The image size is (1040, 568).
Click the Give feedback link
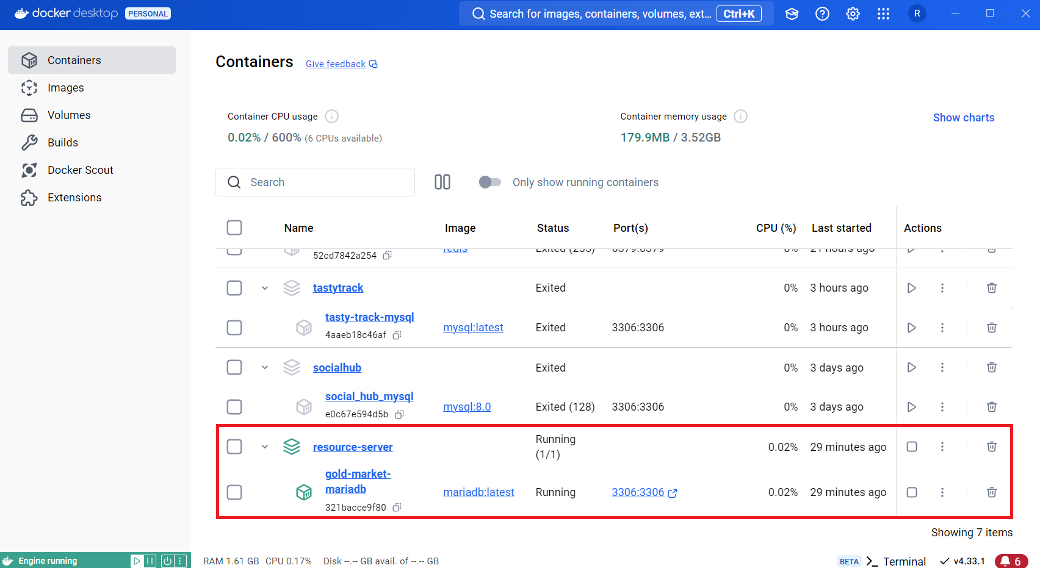click(341, 64)
